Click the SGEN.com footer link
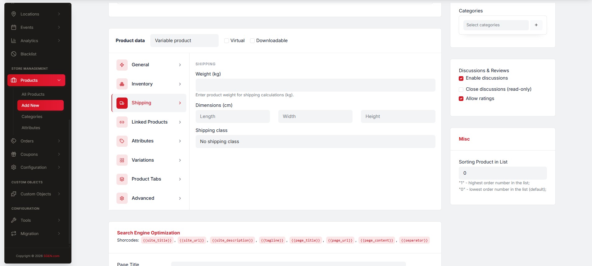The height and width of the screenshot is (266, 592). point(52,256)
